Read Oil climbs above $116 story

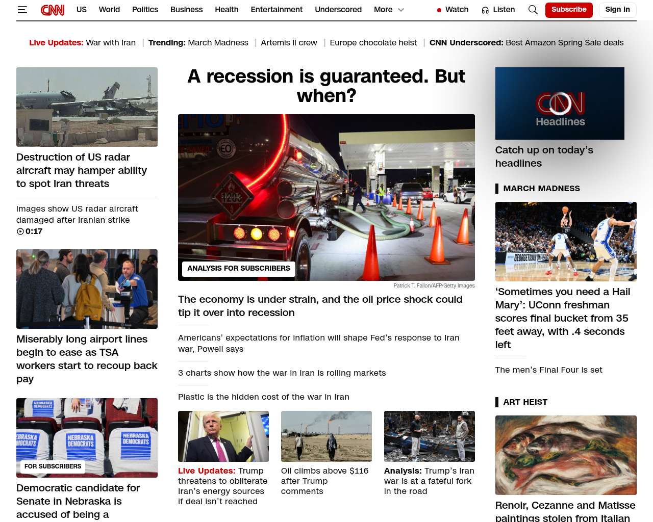[324, 481]
